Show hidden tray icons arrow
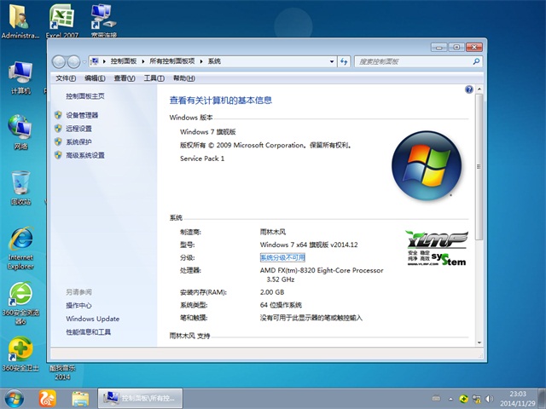Image resolution: width=546 pixels, height=409 pixels. (451, 400)
